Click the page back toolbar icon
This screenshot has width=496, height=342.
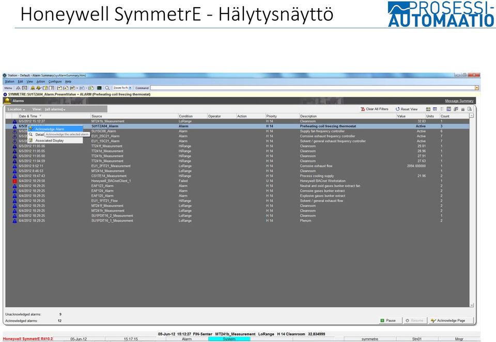pos(59,88)
